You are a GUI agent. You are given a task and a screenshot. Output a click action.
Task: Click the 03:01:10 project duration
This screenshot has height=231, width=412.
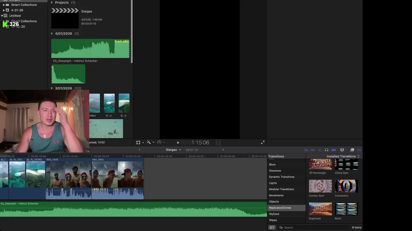192,150
